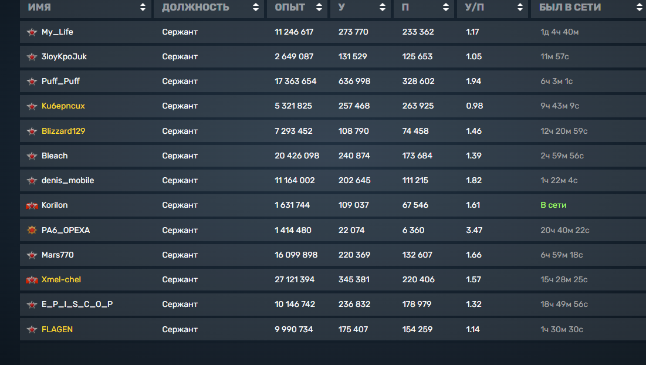Click the rank star icon next to Mars770
This screenshot has height=365, width=646.
pos(32,255)
